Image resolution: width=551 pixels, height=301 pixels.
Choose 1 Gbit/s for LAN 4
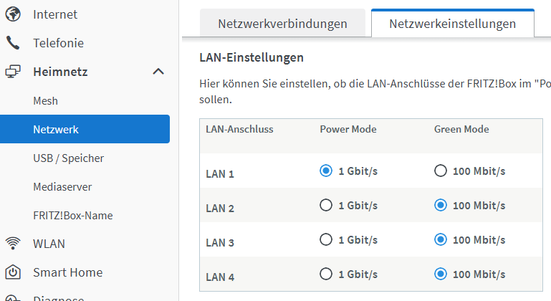(x=326, y=274)
